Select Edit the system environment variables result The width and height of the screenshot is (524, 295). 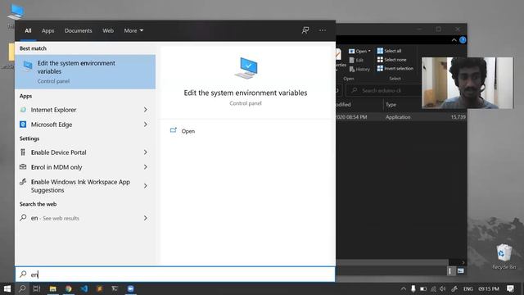pos(85,71)
